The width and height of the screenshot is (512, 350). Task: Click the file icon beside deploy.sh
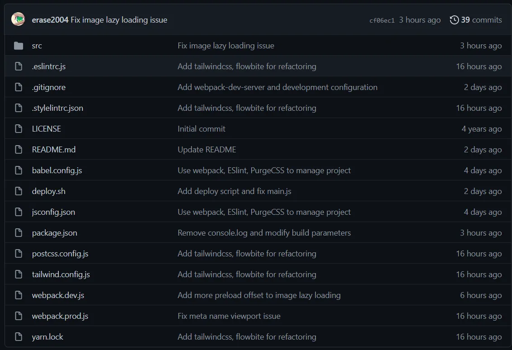(19, 191)
